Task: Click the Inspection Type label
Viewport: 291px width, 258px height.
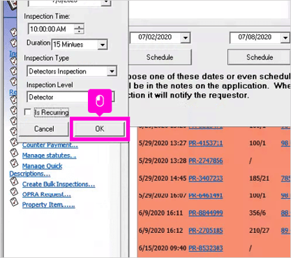Action: (x=47, y=58)
